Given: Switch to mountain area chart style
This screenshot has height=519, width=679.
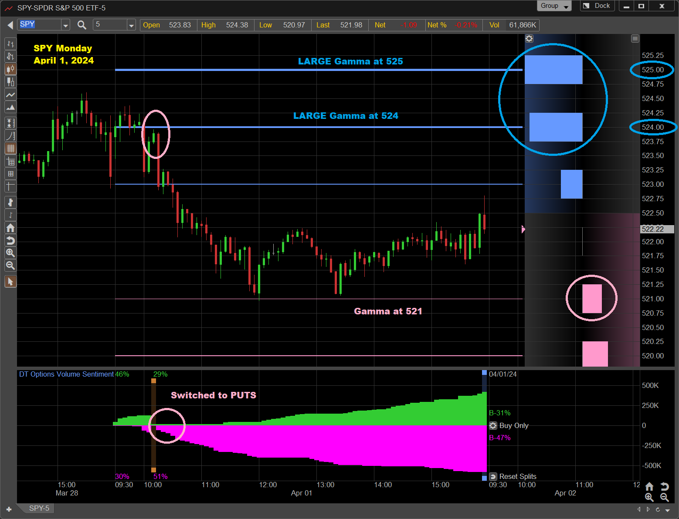Looking at the screenshot, I should click(x=10, y=107).
